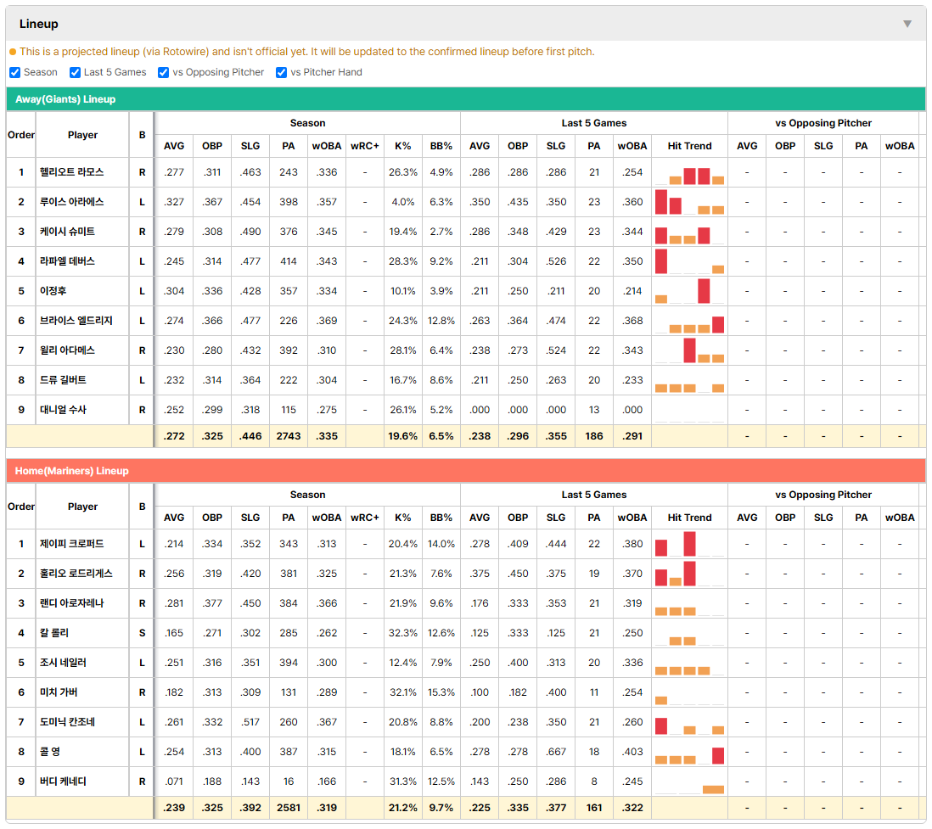Sort Giants table by Season wOBA header
932x829 pixels.
pyautogui.click(x=327, y=146)
